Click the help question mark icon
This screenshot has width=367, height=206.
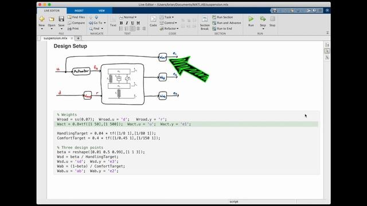pyautogui.click(x=314, y=10)
